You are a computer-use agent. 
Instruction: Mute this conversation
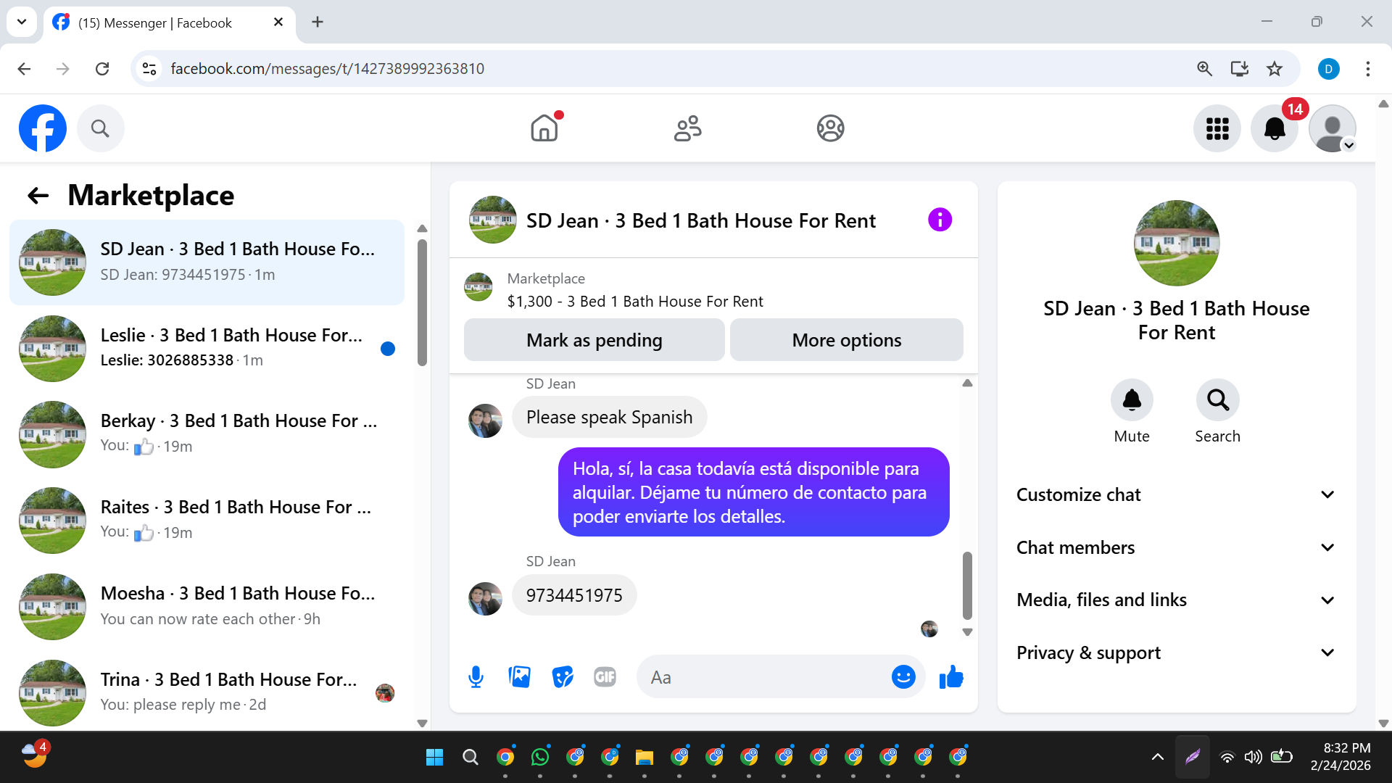[x=1132, y=400]
